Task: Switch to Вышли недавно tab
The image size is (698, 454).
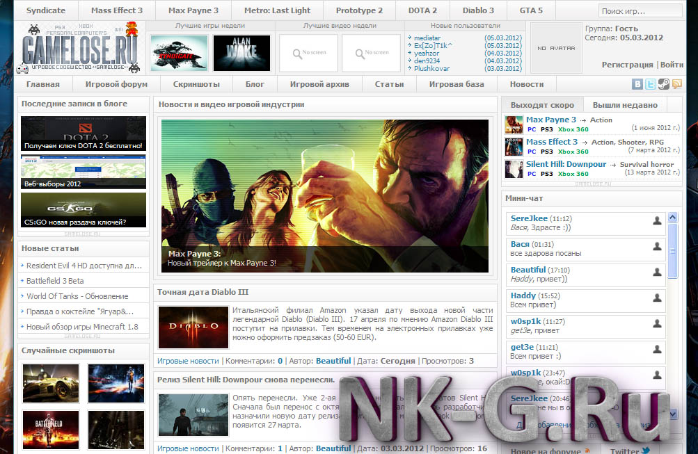Action: pyautogui.click(x=625, y=105)
